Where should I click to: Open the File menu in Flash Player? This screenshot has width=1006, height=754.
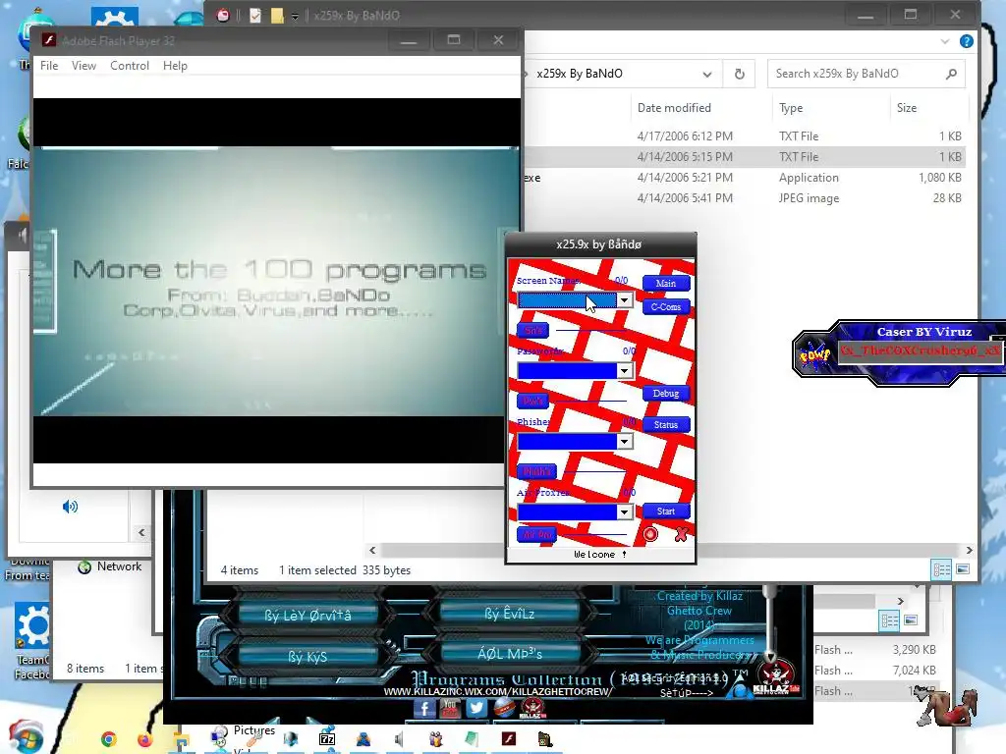(x=49, y=66)
